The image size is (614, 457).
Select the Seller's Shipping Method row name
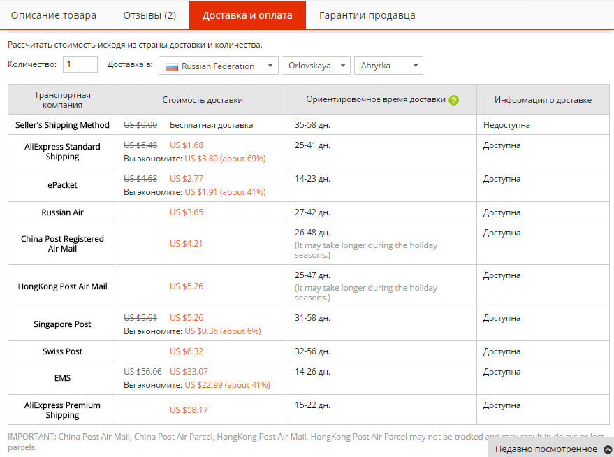(62, 125)
